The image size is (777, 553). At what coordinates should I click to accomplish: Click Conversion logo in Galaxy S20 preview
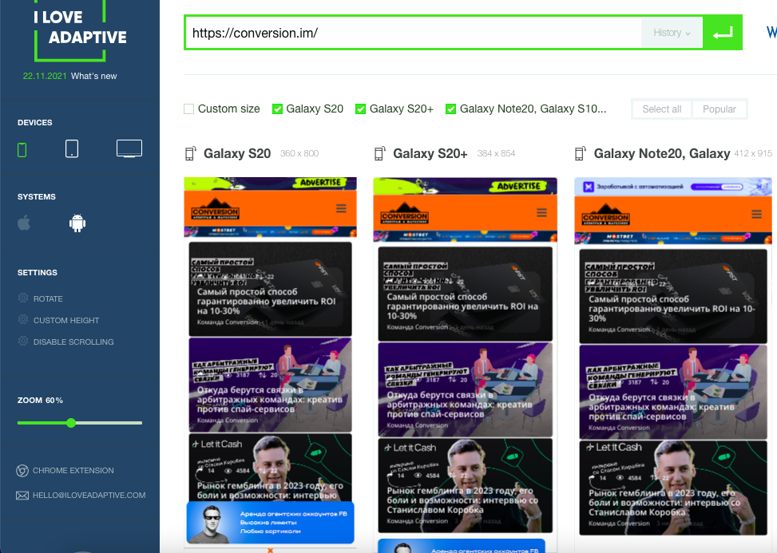[216, 209]
